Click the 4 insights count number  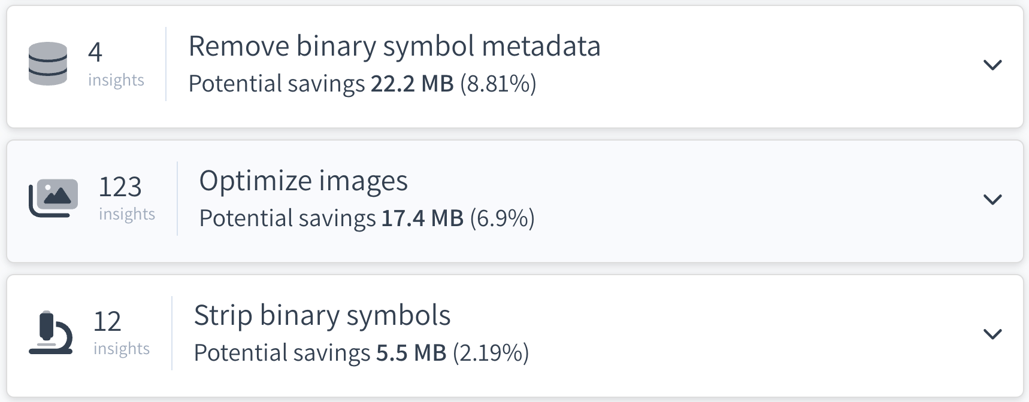(95, 52)
